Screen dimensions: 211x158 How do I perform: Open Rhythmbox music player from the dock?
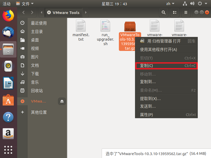tap(8, 66)
